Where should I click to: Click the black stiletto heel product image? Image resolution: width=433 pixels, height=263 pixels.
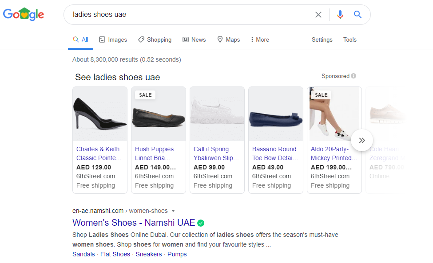point(100,114)
